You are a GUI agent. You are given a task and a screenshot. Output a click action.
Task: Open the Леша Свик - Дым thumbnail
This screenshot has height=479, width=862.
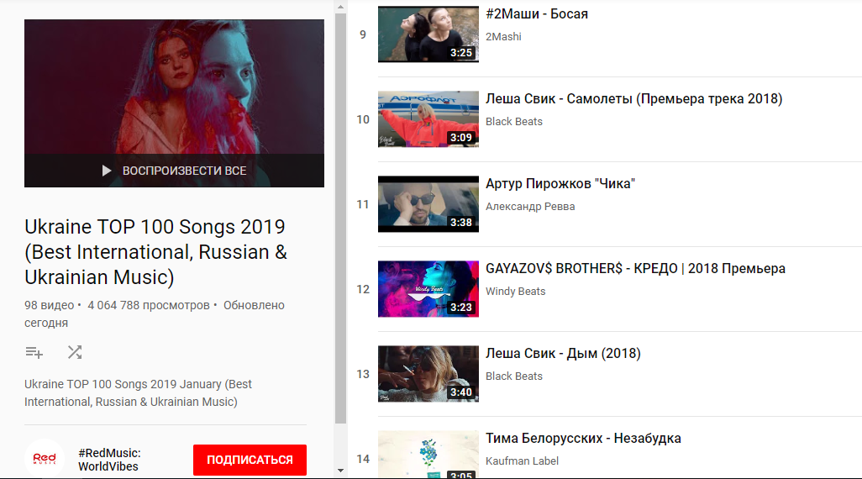coord(428,374)
